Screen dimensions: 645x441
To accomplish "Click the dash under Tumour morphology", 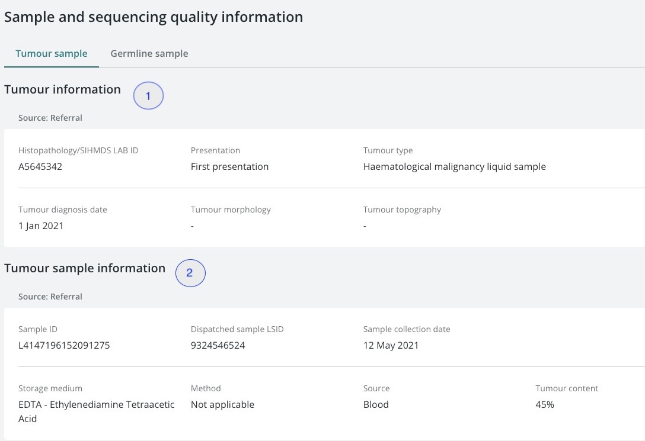I will (x=191, y=226).
